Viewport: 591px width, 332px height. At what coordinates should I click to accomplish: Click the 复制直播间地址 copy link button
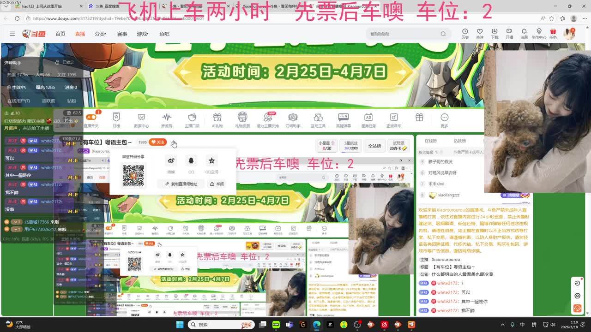point(181,184)
